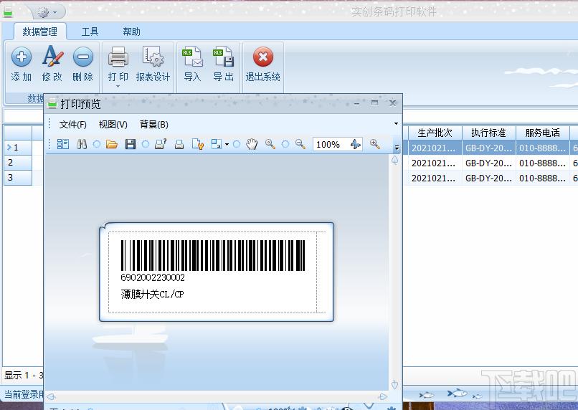Open the 打印 dropdown arrow below label

118,87
